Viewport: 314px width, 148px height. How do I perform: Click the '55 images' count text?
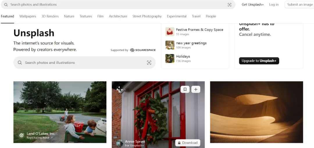(x=183, y=34)
